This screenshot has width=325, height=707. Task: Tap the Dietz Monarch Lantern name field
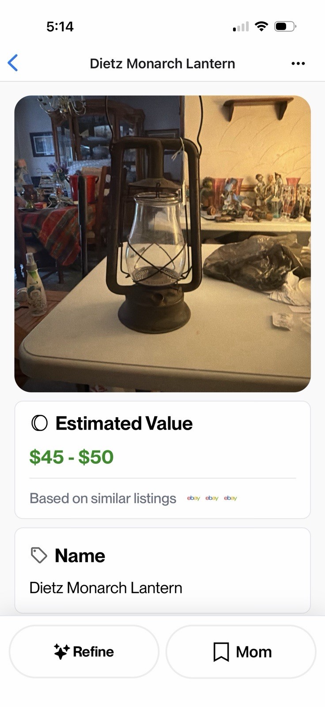[106, 588]
